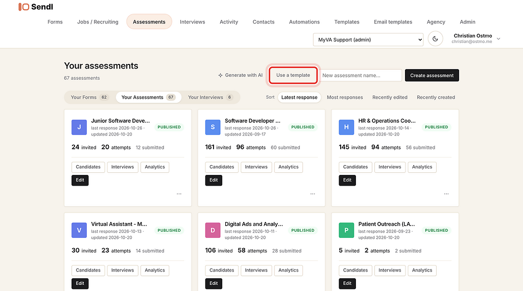523x291 pixels.
Task: Open MyVA Support (admin) workspace dropdown
Action: [x=368, y=39]
